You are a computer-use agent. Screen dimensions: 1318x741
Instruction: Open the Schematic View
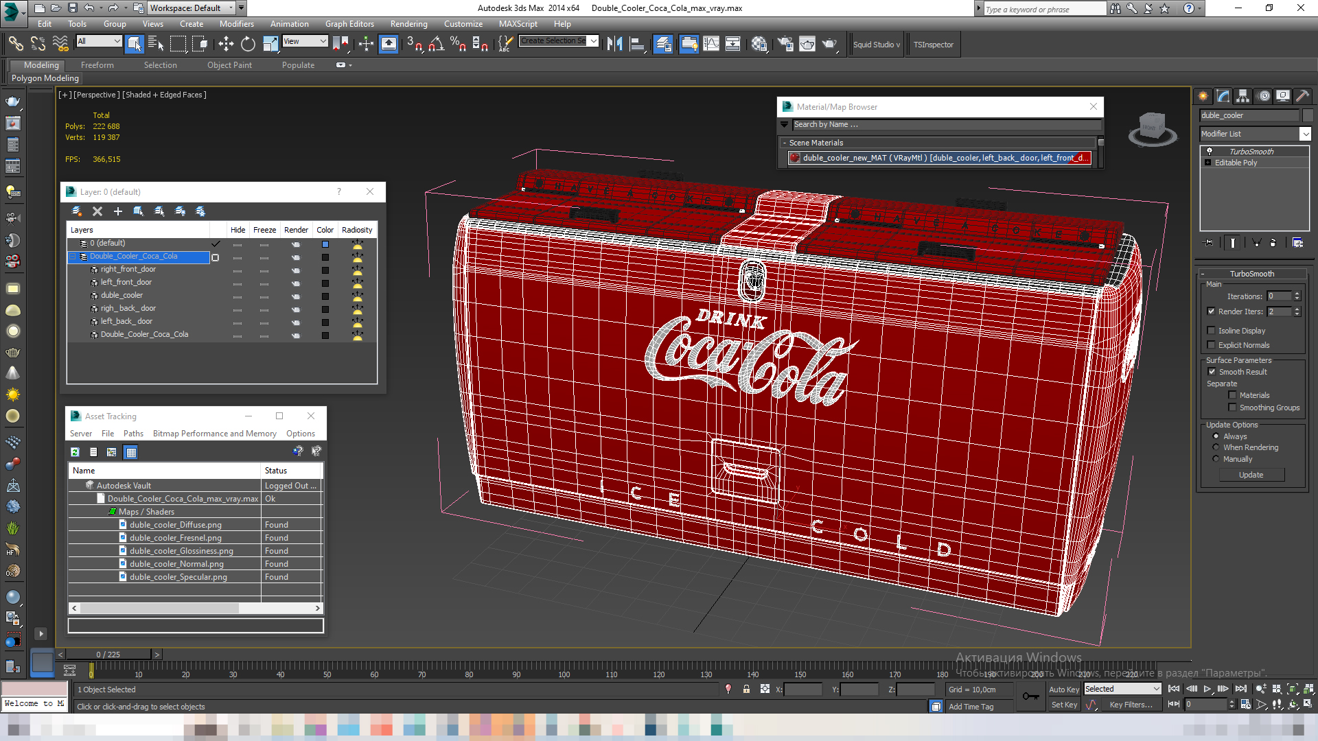(x=733, y=44)
